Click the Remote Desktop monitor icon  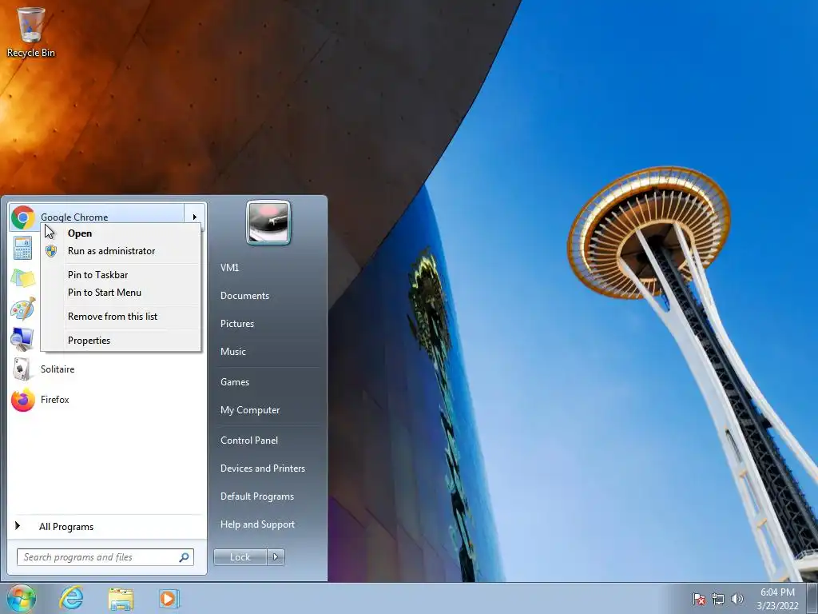pyautogui.click(x=22, y=339)
